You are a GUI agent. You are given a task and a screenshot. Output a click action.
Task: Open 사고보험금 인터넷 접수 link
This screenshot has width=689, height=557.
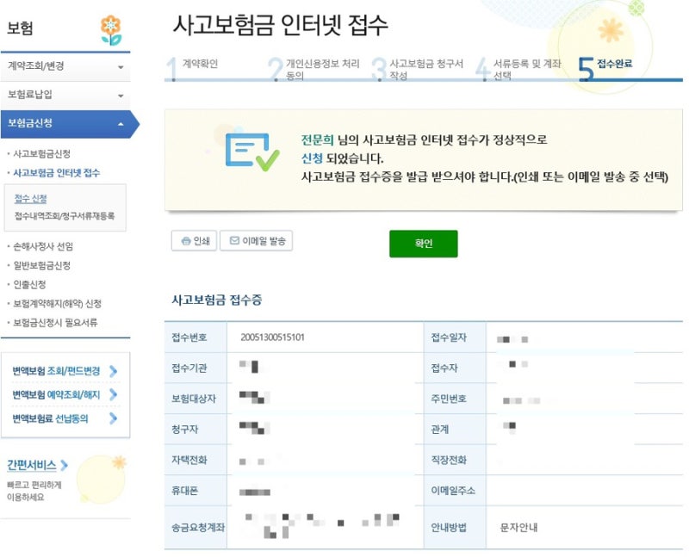(56, 173)
